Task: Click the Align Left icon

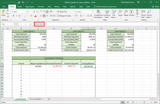Action: click(41, 16)
